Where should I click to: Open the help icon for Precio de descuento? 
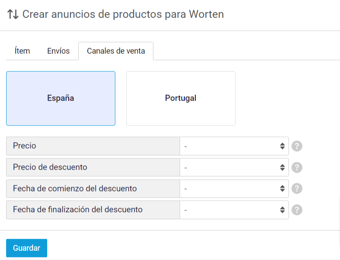pyautogui.click(x=297, y=167)
